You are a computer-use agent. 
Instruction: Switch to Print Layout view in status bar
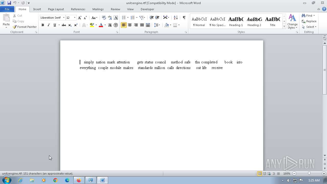(x=260, y=174)
